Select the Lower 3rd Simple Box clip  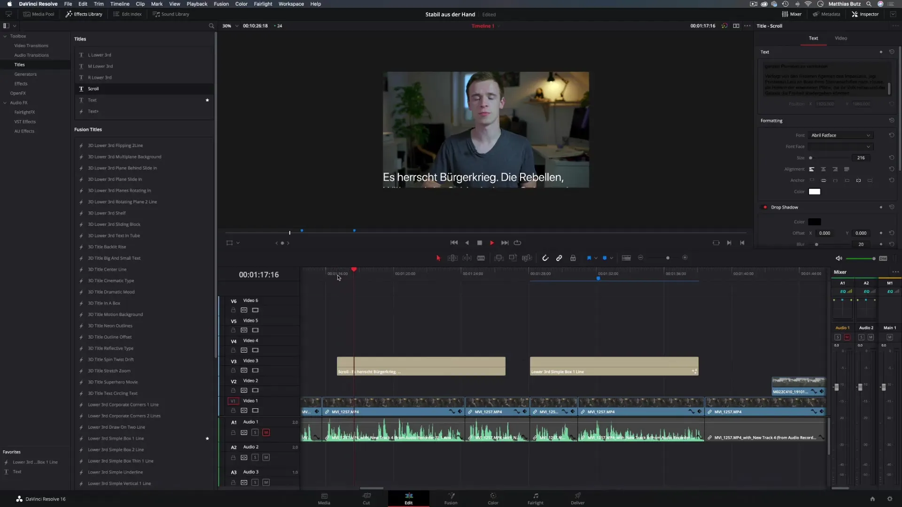tap(614, 366)
